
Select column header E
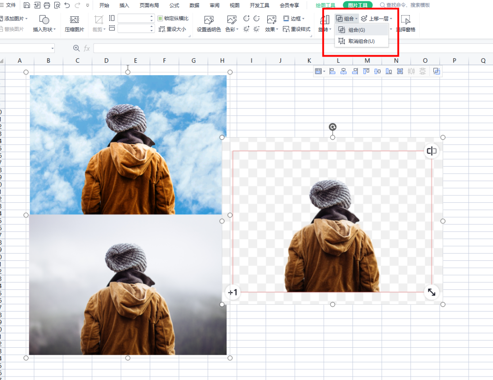(x=136, y=61)
